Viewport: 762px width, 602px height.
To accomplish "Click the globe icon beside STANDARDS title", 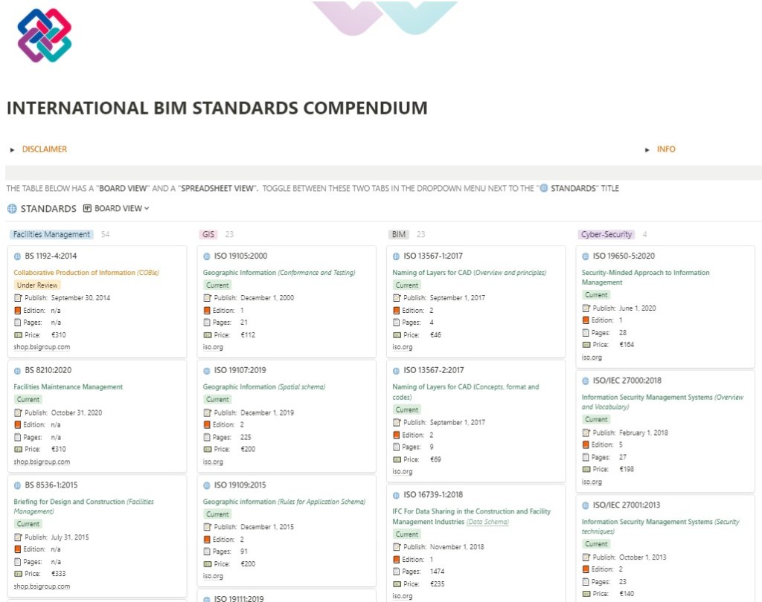I will [x=12, y=209].
